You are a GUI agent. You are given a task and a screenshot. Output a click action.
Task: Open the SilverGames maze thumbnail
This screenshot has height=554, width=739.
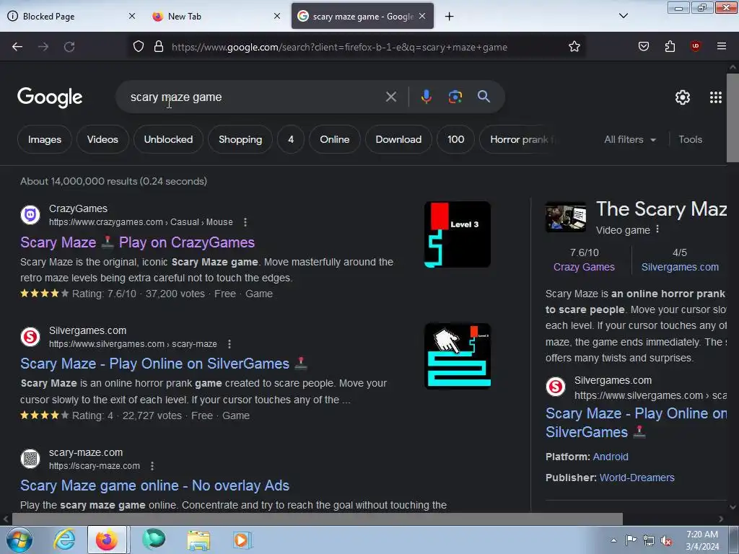457,356
